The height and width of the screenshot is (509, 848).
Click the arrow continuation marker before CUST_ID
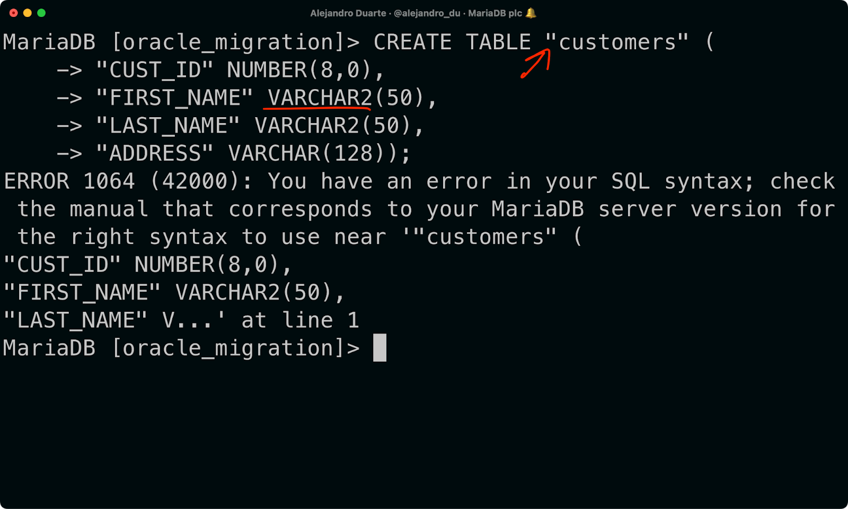[69, 69]
